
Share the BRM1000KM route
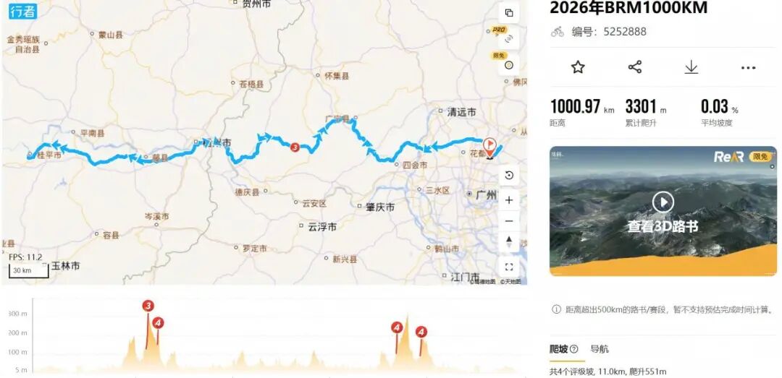coord(635,67)
